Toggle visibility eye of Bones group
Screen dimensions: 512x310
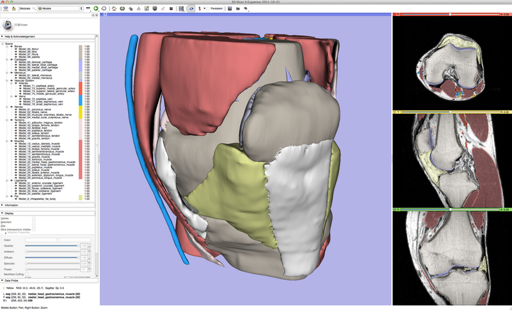pyautogui.click(x=12, y=46)
